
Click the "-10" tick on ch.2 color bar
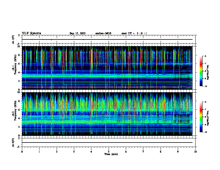coord(206,132)
